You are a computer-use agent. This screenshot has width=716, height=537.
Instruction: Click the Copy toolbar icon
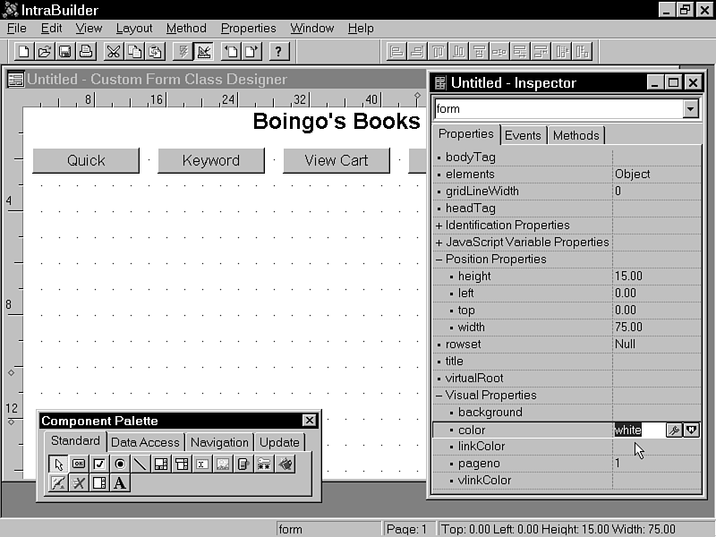click(134, 51)
